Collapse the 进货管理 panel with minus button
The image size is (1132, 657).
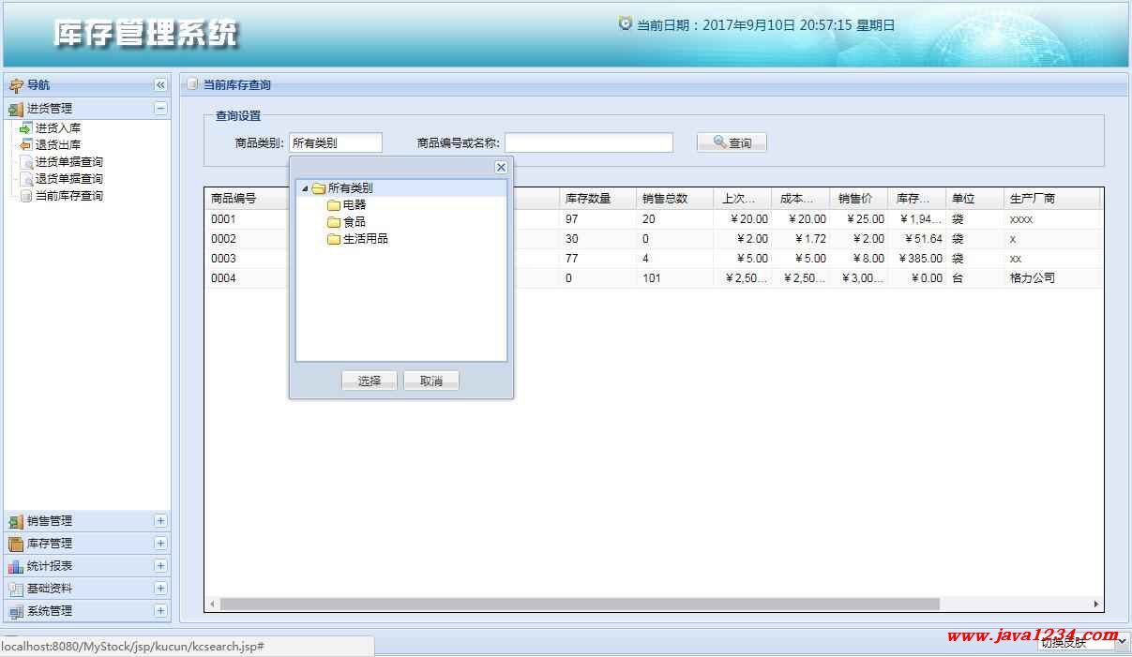coord(160,109)
